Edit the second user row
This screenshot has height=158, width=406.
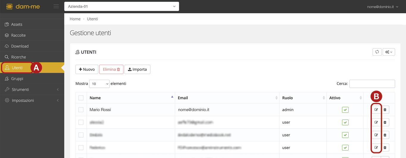[x=376, y=122]
